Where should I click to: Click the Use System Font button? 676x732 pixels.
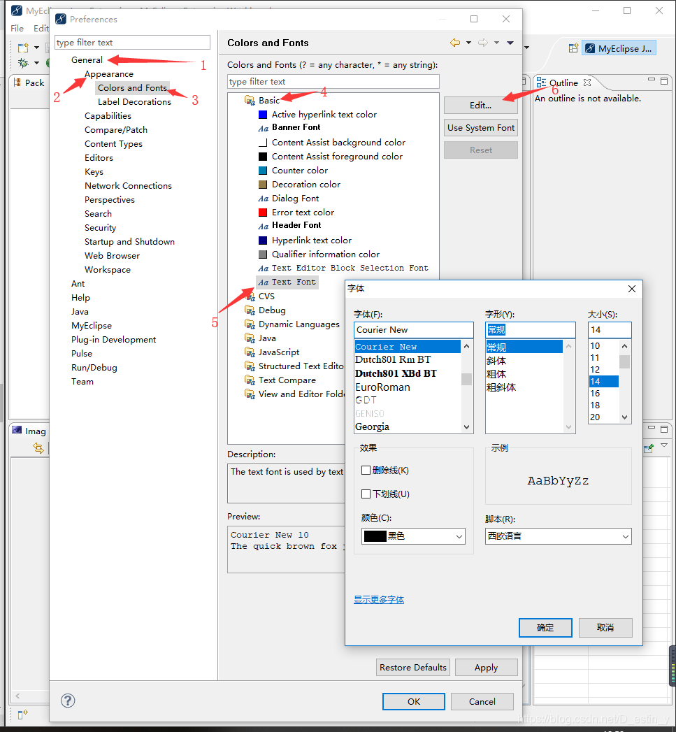pyautogui.click(x=481, y=128)
